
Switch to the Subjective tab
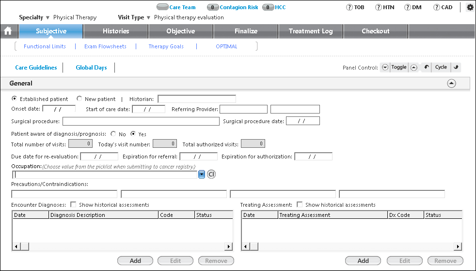coord(51,31)
